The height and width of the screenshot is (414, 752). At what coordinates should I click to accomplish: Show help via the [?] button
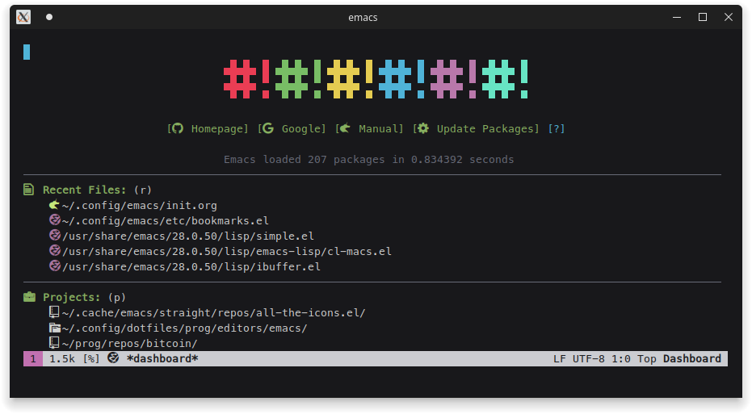pyautogui.click(x=556, y=129)
